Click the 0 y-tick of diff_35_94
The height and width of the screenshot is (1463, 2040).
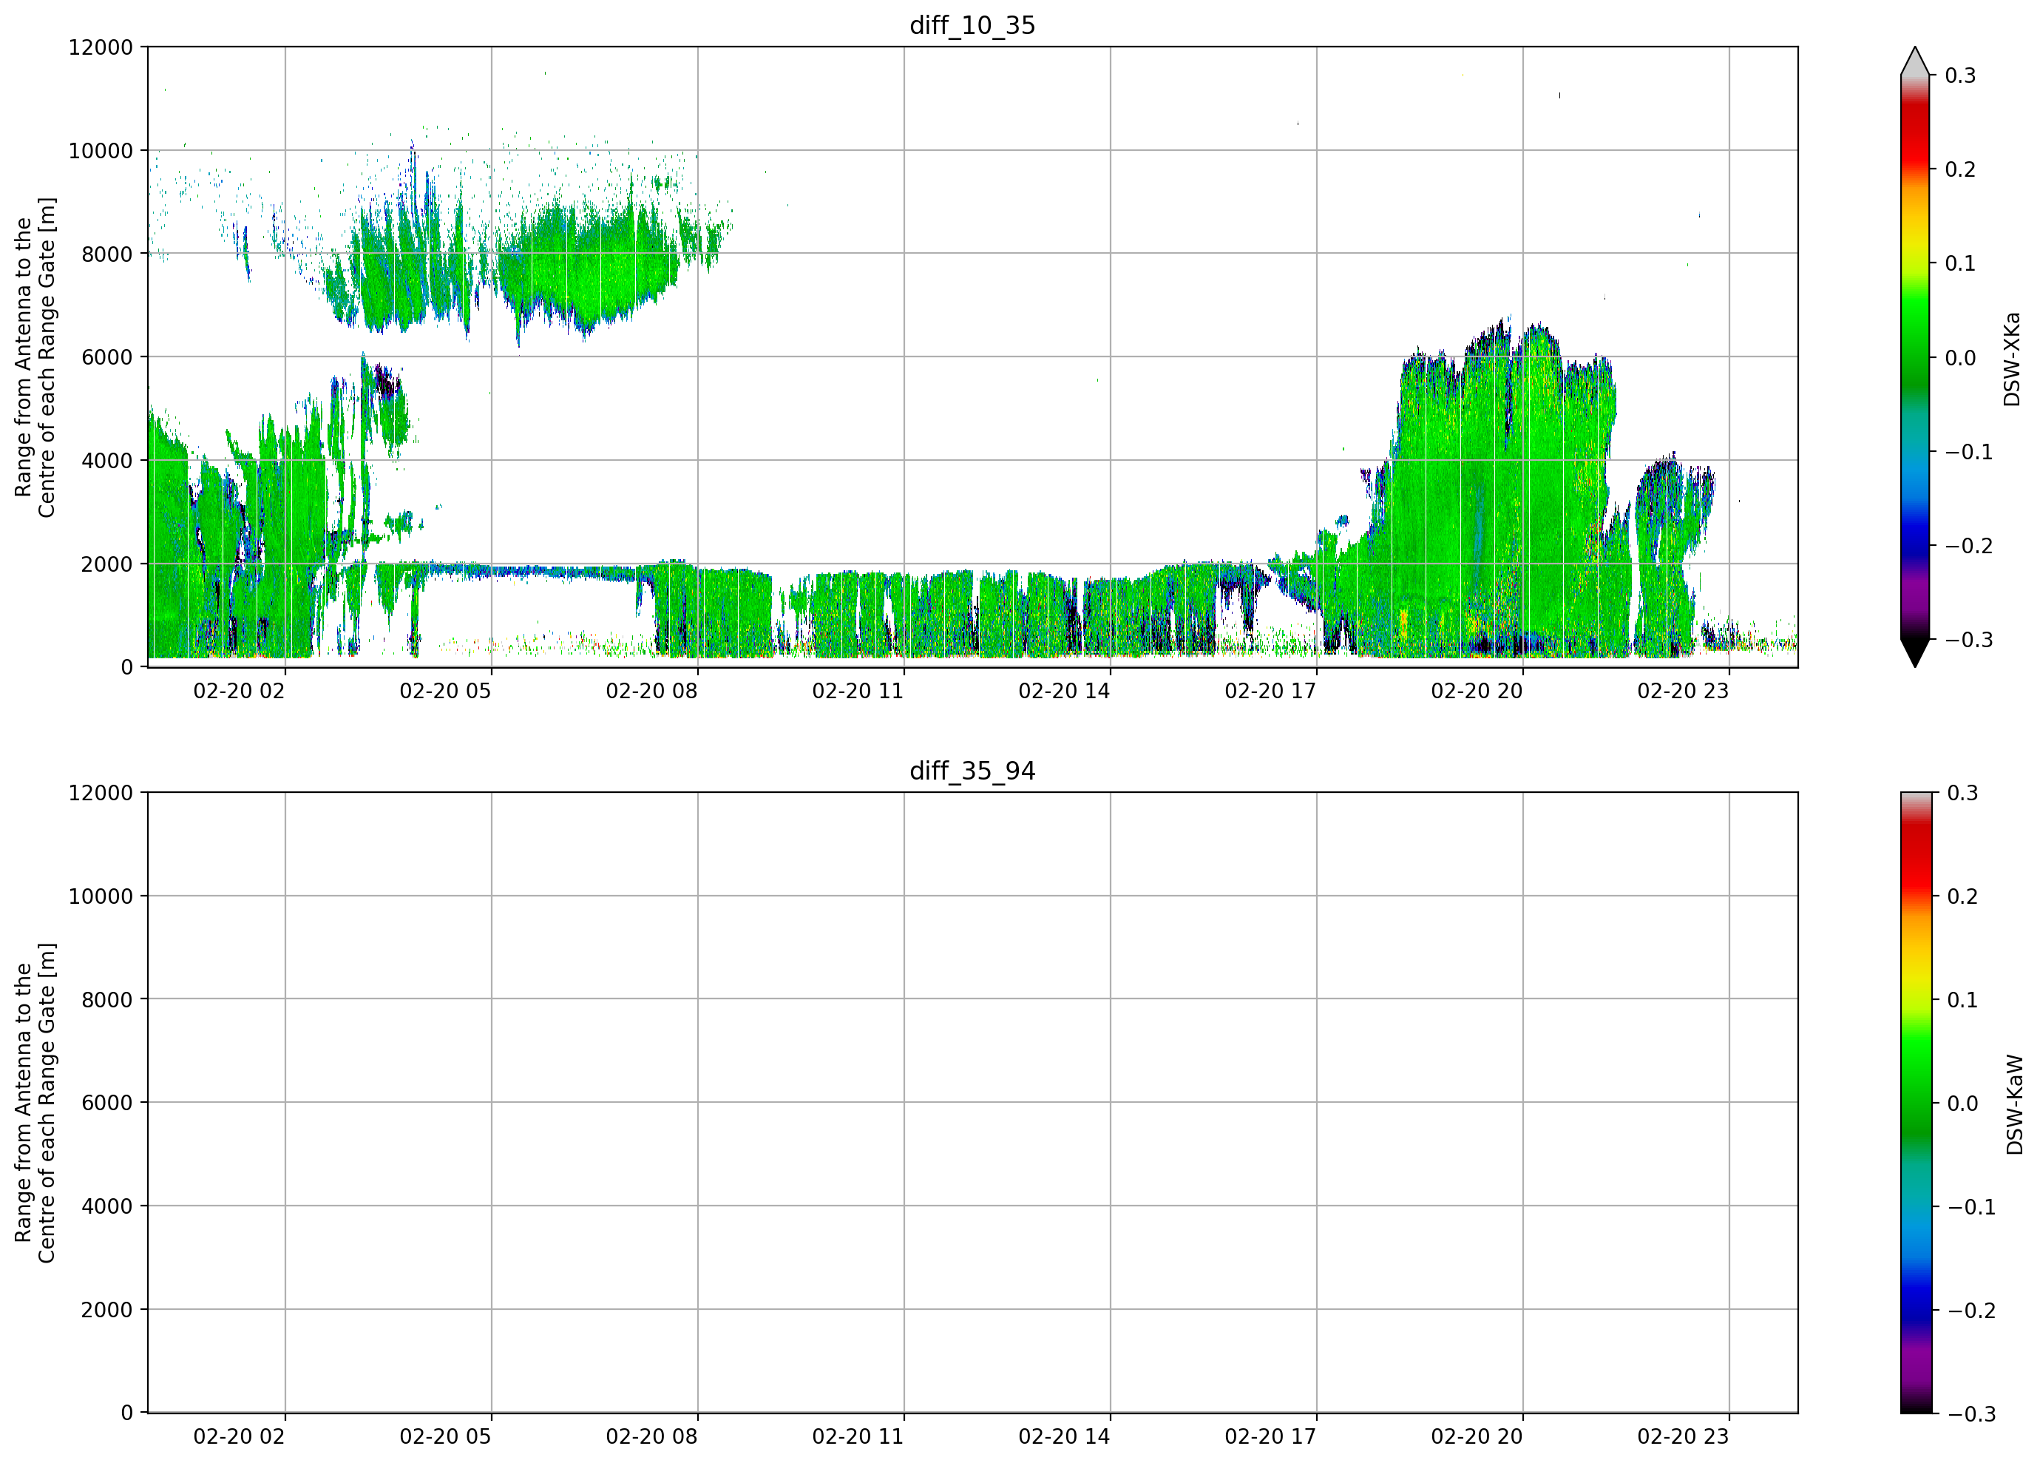[127, 1413]
